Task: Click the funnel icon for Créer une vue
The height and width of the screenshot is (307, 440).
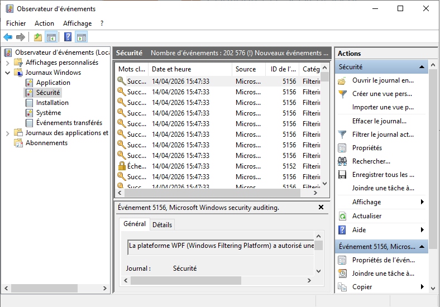Action: (342, 94)
